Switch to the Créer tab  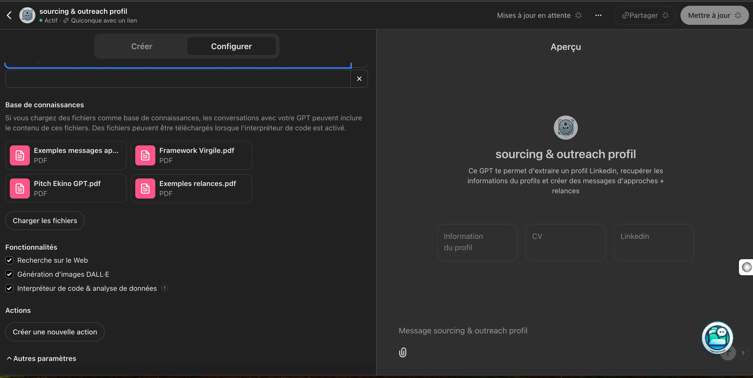tap(142, 46)
